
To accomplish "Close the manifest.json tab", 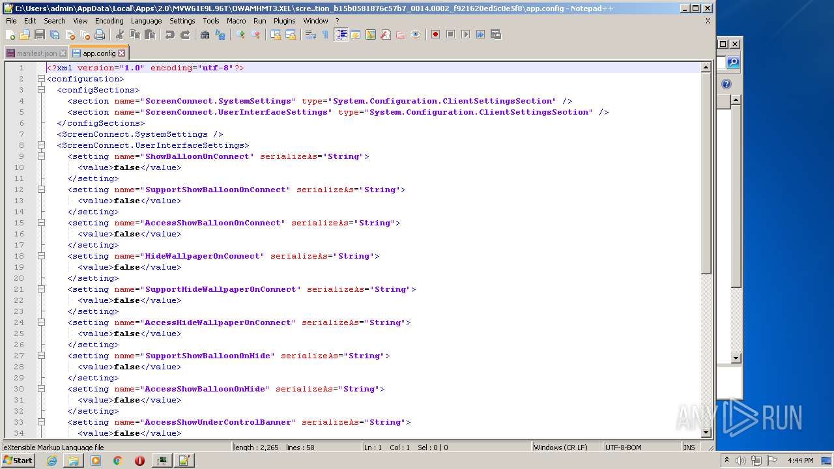I will coord(63,53).
